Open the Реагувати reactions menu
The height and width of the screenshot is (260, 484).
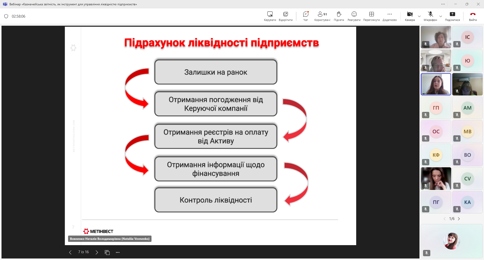pyautogui.click(x=354, y=16)
